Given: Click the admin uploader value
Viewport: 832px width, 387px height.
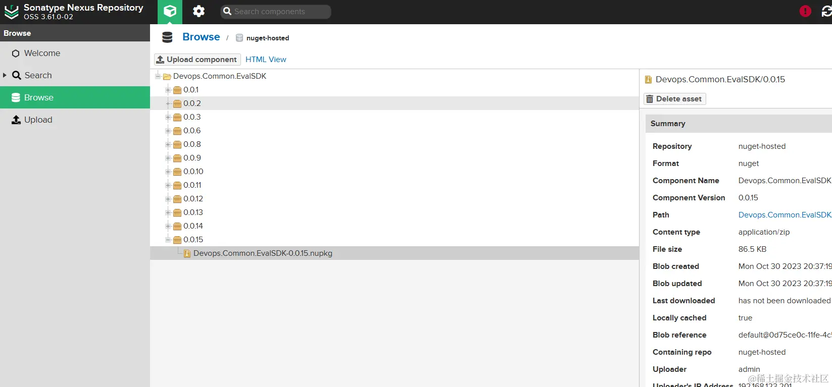Looking at the screenshot, I should 749,369.
